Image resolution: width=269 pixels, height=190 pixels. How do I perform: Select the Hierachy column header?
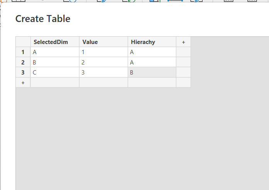click(x=152, y=42)
